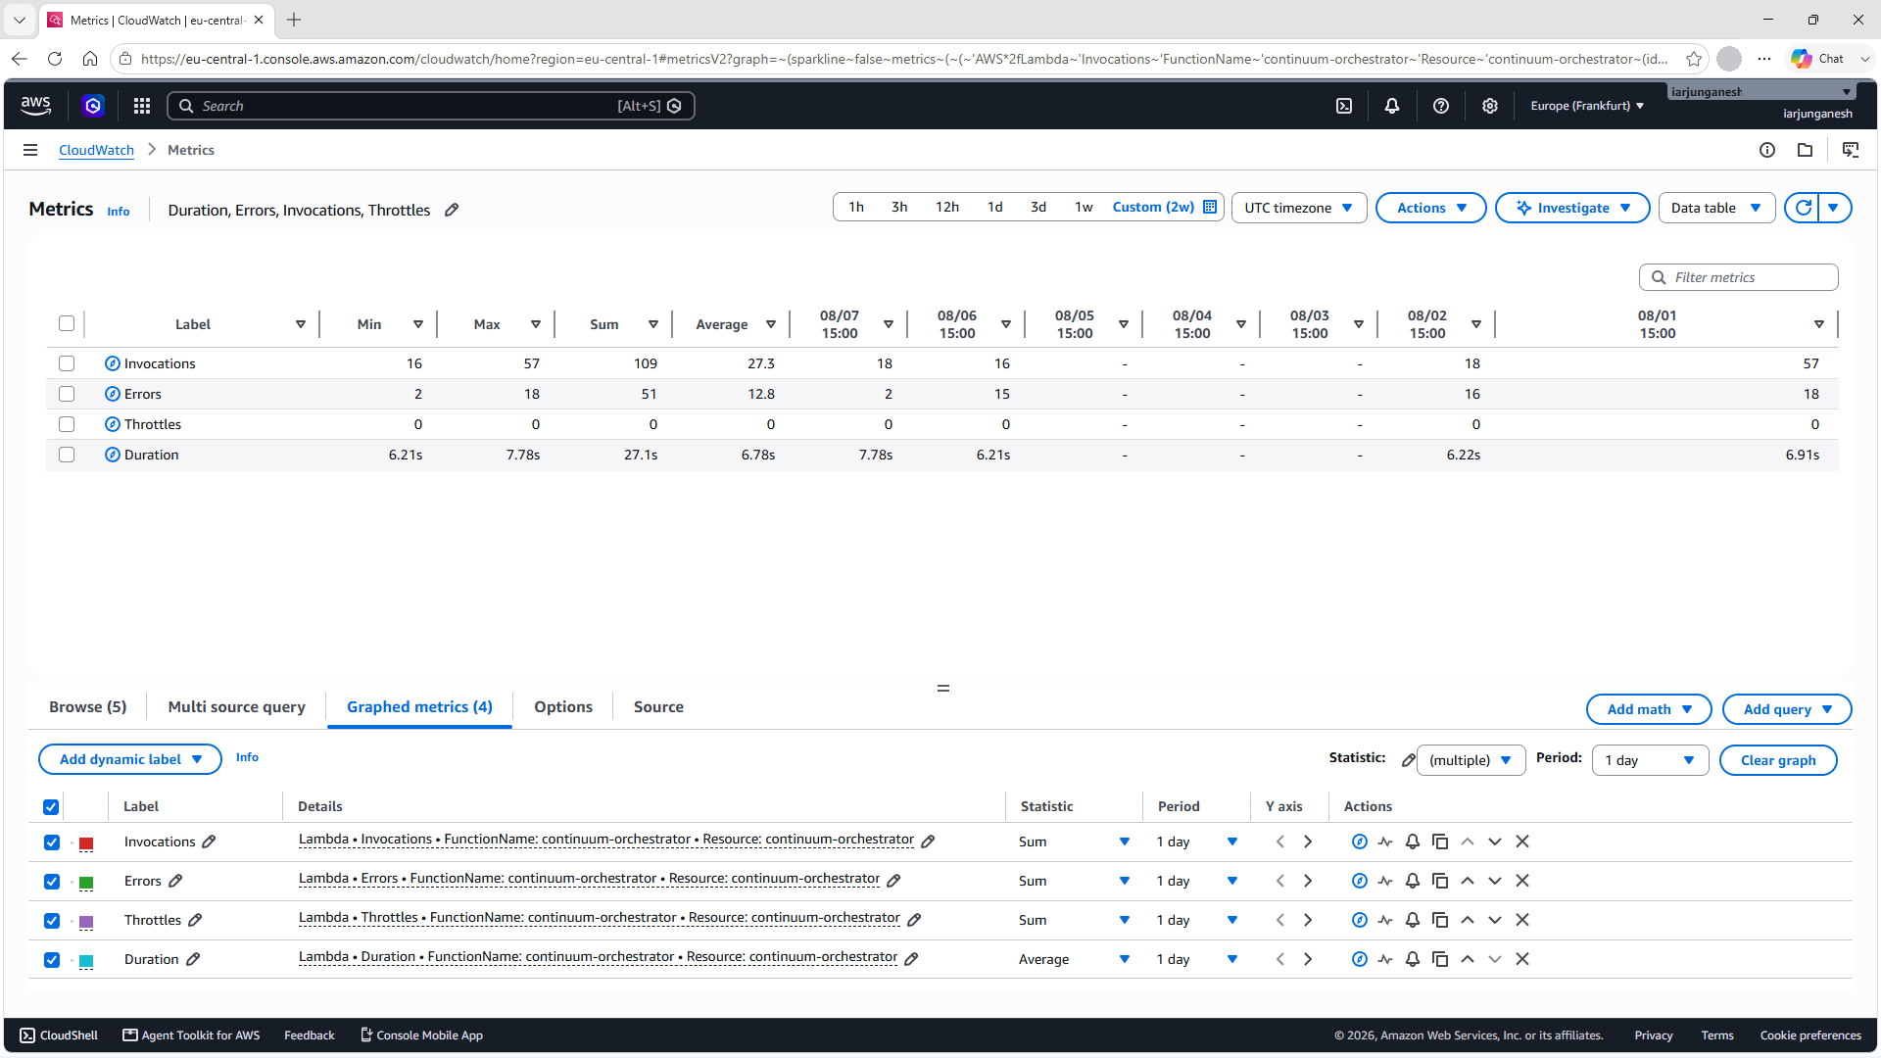The width and height of the screenshot is (1881, 1058).
Task: Edit the graph title with pencil icon
Action: click(x=452, y=210)
